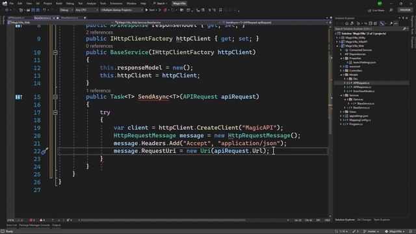Open the Debug configuration dropdown

(x=66, y=10)
